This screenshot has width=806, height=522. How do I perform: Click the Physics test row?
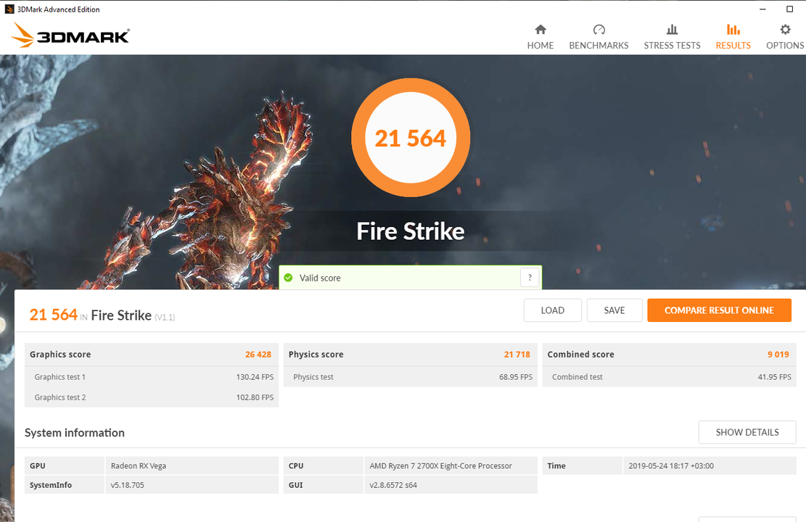click(410, 376)
